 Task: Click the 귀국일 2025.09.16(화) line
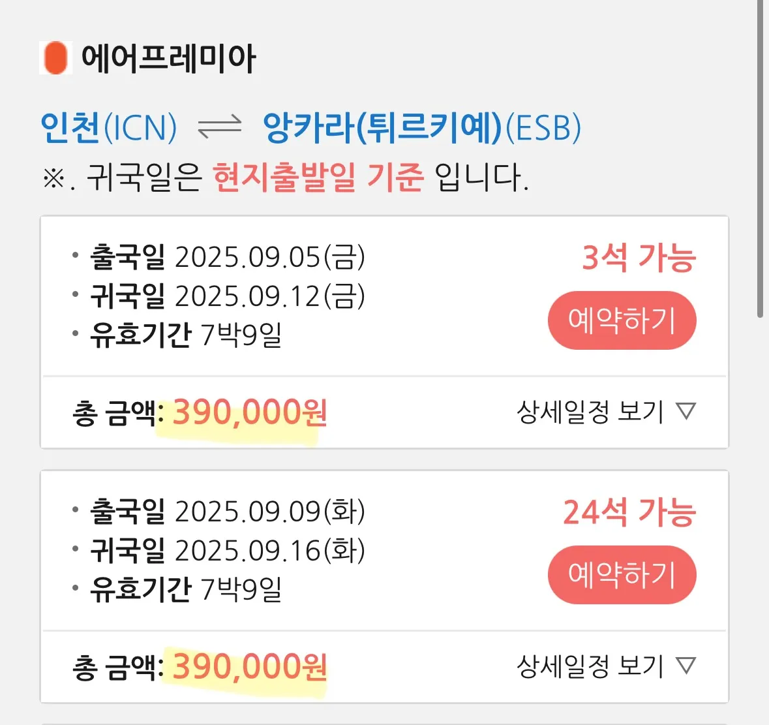pyautogui.click(x=227, y=551)
